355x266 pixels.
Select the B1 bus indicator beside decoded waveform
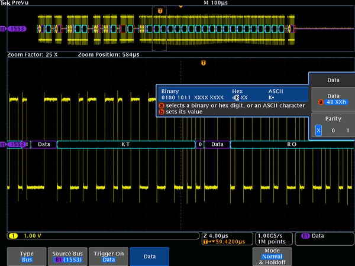pos(16,144)
